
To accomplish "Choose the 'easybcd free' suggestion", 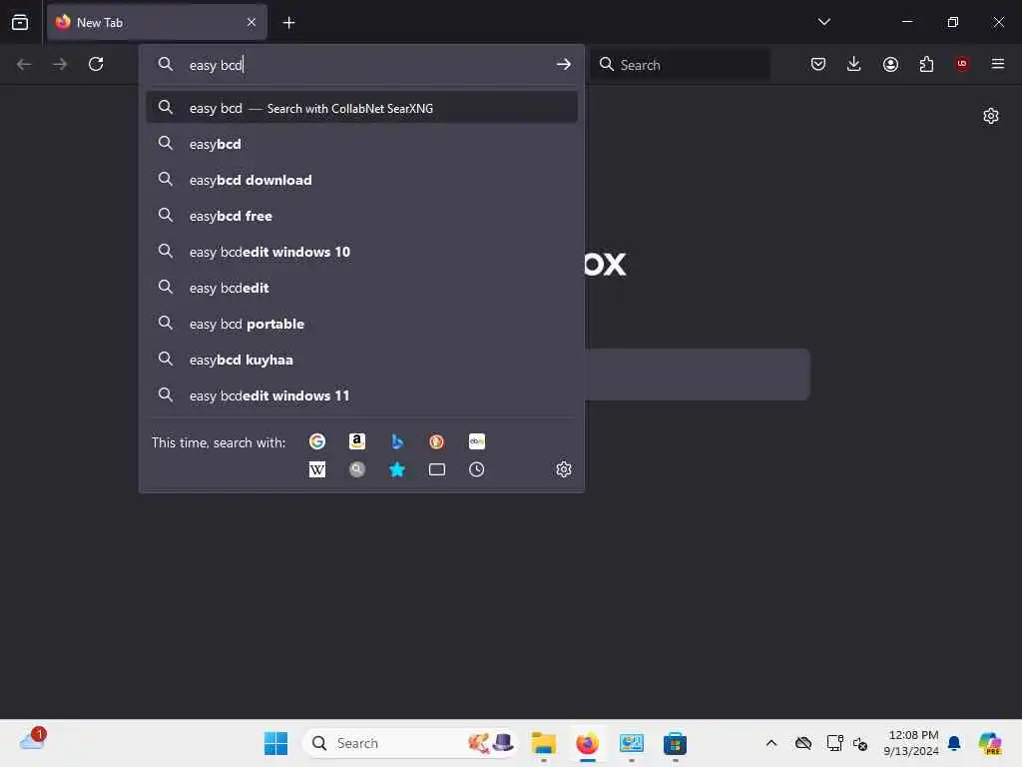I will 361,216.
